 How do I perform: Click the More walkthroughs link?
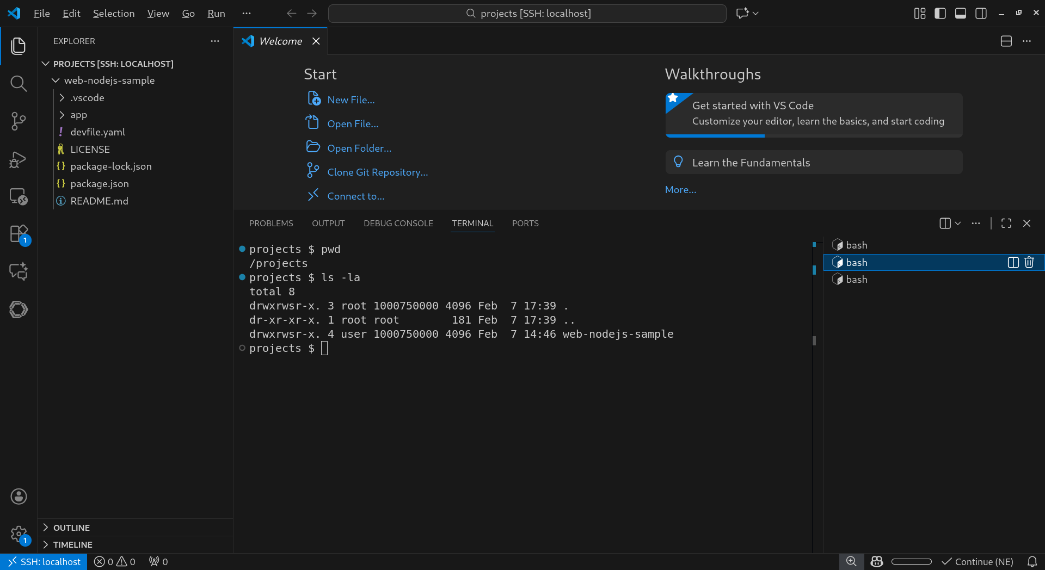click(x=680, y=190)
